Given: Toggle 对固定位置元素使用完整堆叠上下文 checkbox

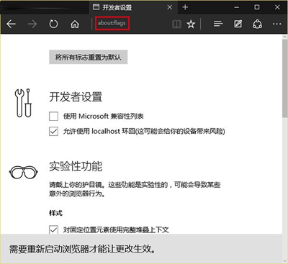Looking at the screenshot, I should pos(53,229).
